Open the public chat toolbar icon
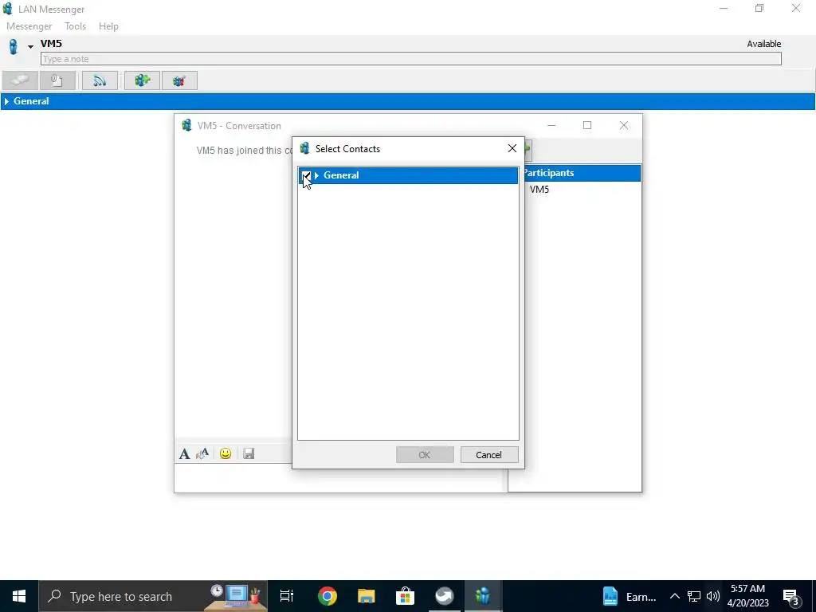The width and height of the screenshot is (816, 612). tap(179, 80)
